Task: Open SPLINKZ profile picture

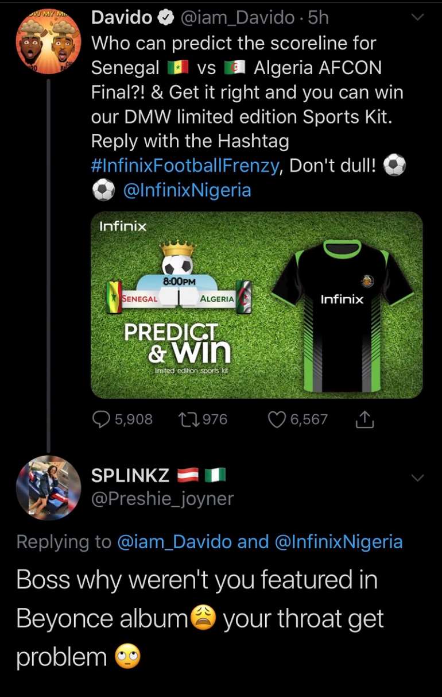Action: point(49,487)
